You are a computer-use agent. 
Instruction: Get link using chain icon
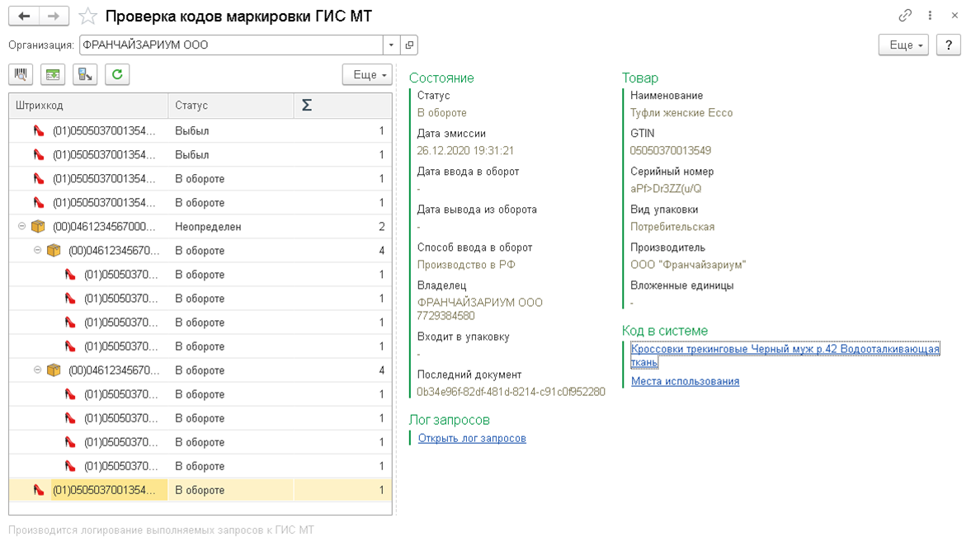click(x=905, y=16)
